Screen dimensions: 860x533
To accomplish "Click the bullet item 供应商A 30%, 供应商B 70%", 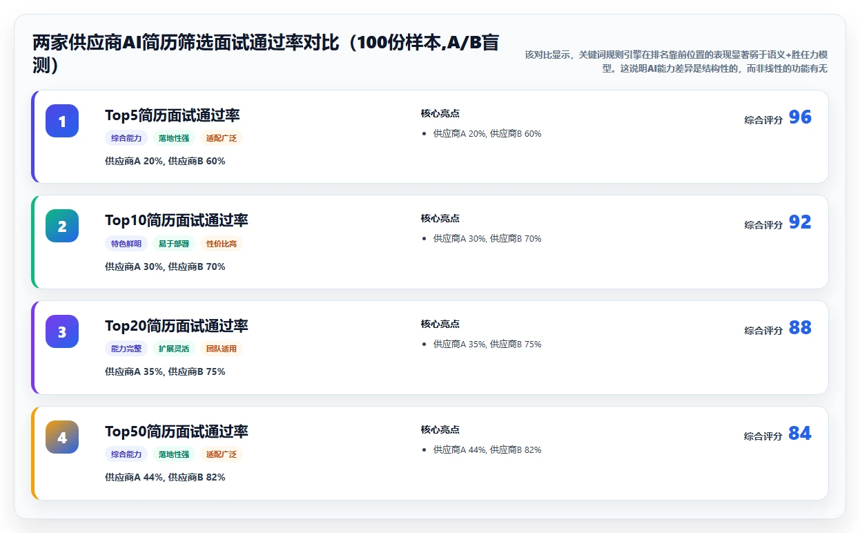I will [487, 239].
